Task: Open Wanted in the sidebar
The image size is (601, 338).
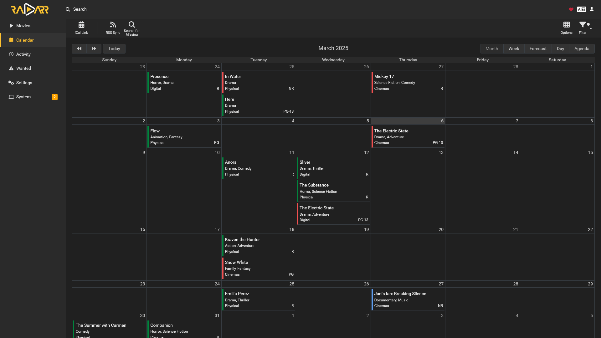Action: 33,68
